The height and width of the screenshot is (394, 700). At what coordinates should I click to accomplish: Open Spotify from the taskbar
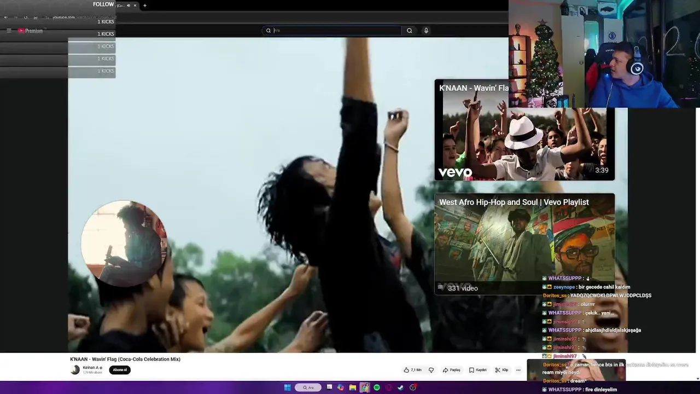377,387
